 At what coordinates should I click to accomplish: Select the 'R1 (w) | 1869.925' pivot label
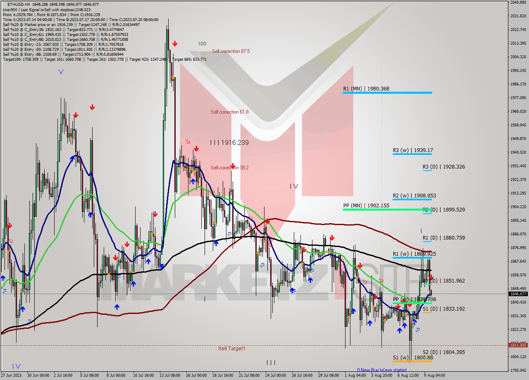click(414, 254)
